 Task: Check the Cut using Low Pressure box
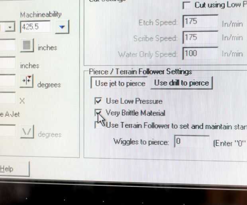[186, 5]
